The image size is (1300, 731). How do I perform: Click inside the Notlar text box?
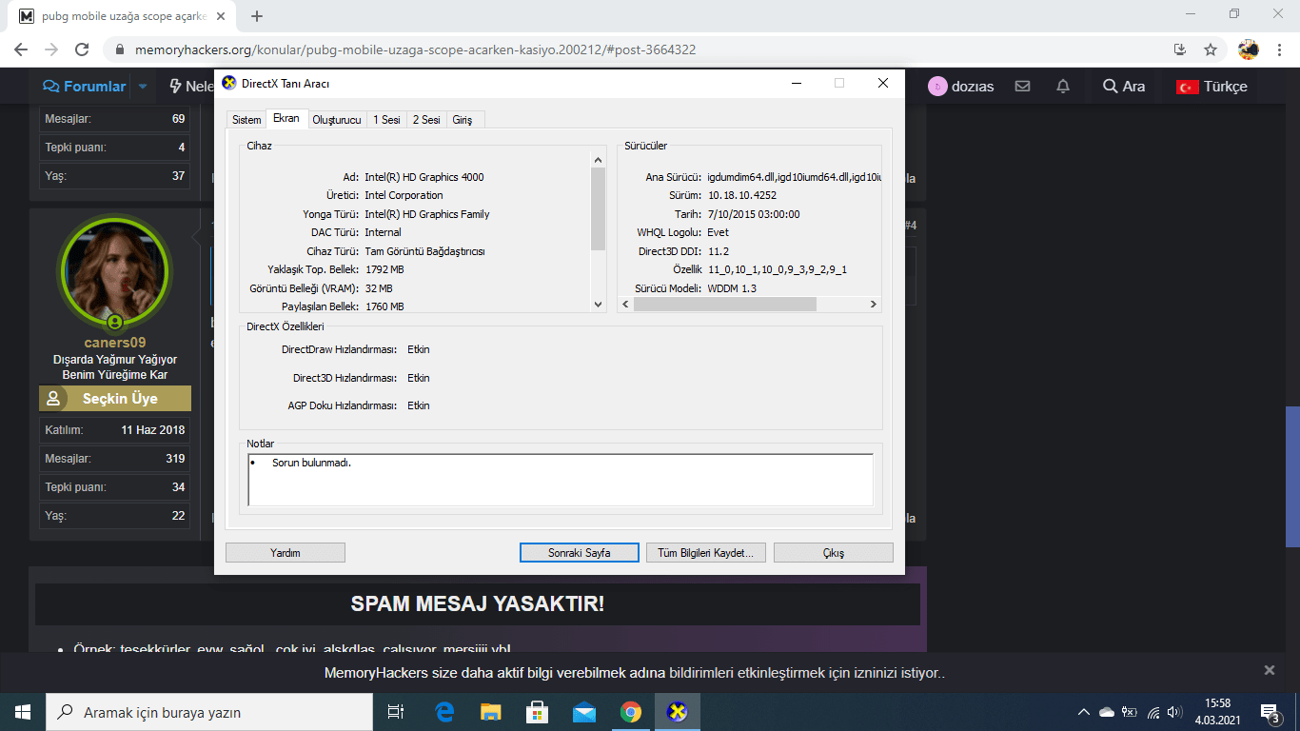point(561,480)
